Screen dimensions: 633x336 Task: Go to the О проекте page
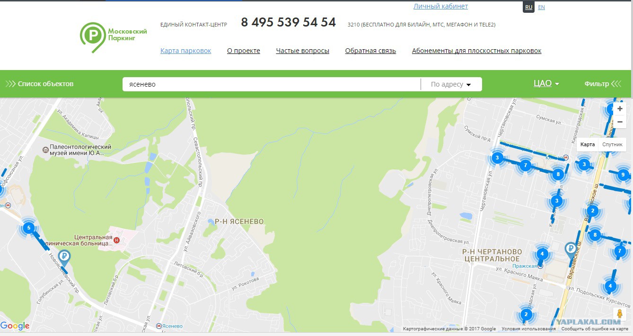click(x=244, y=51)
